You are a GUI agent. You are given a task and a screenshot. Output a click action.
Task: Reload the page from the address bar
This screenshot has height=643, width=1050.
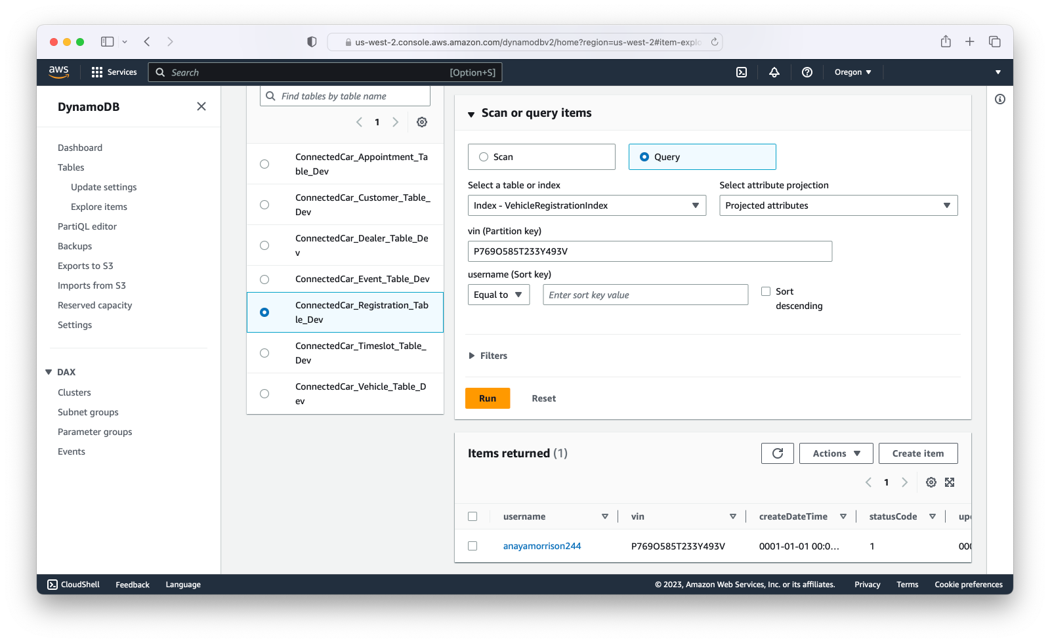[x=715, y=42]
